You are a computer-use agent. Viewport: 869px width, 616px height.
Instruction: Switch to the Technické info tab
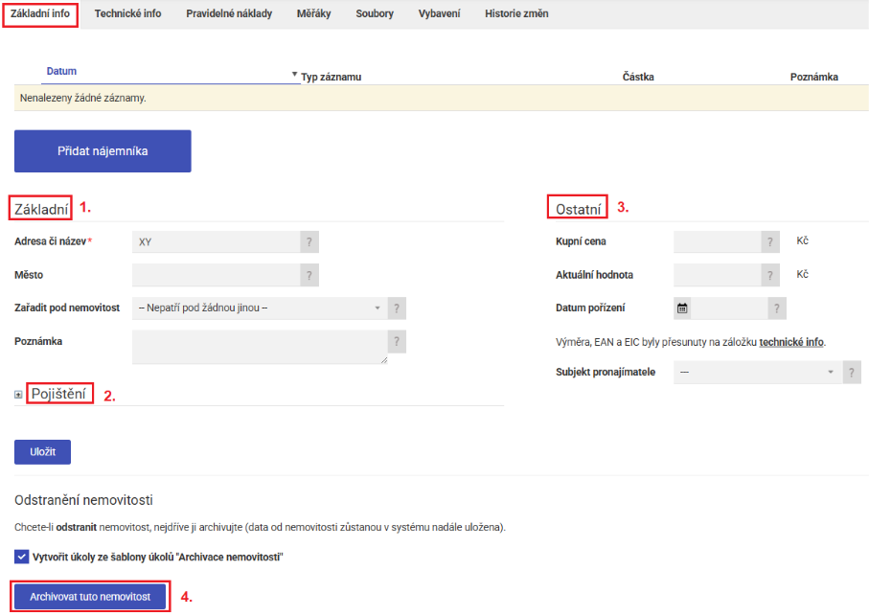(127, 14)
